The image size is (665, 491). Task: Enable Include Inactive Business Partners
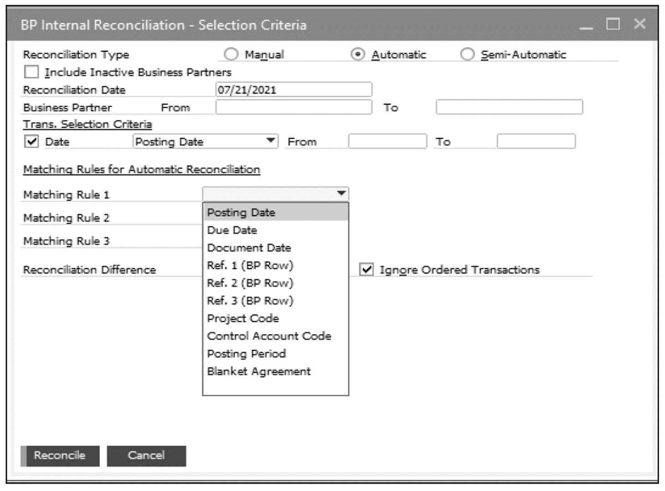pos(30,72)
